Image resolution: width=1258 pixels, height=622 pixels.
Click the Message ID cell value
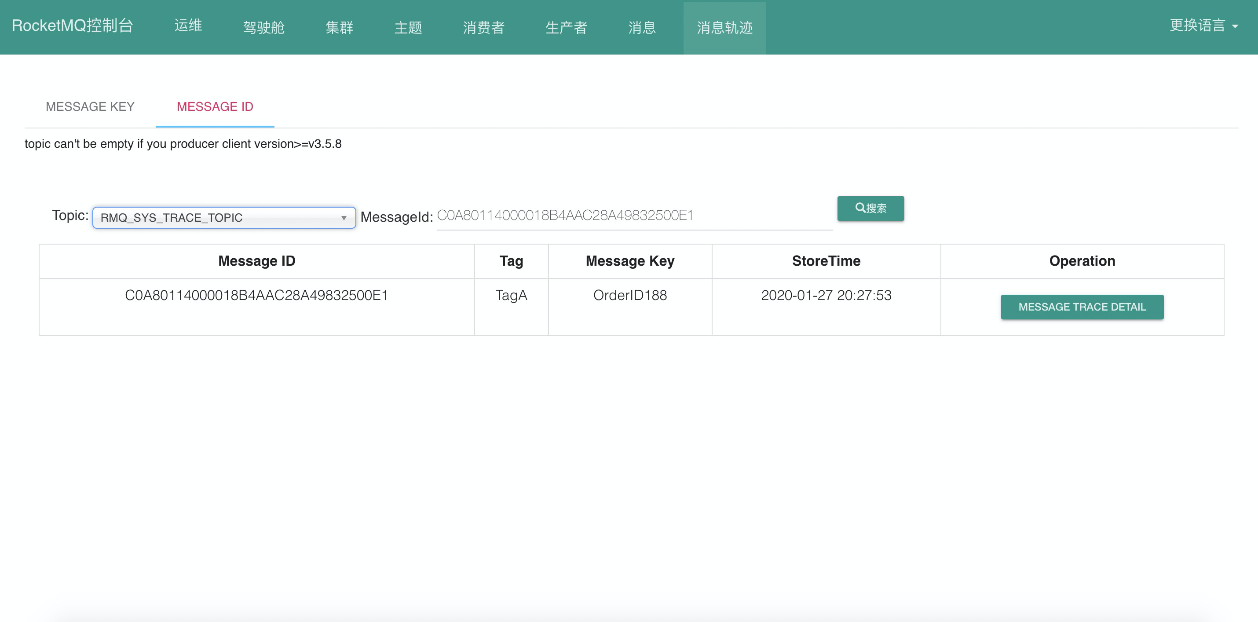click(x=256, y=295)
